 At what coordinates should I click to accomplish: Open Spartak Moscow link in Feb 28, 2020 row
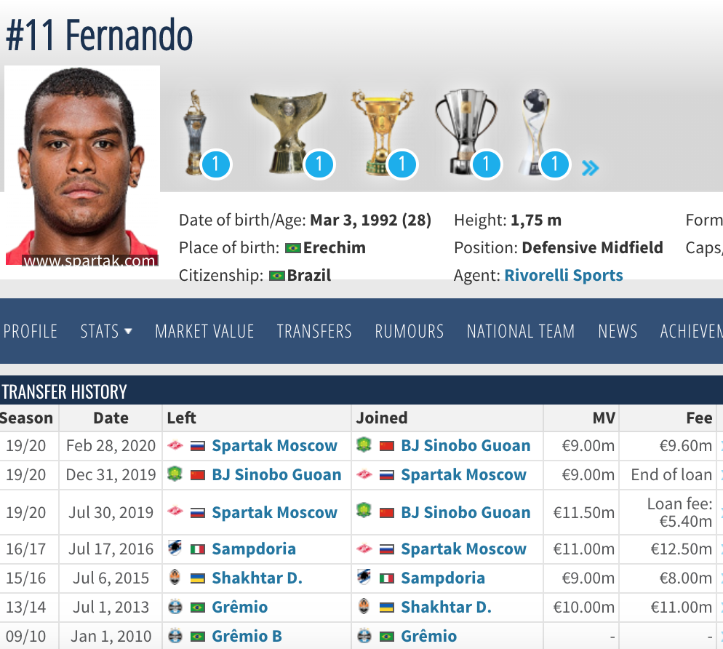pyautogui.click(x=274, y=445)
